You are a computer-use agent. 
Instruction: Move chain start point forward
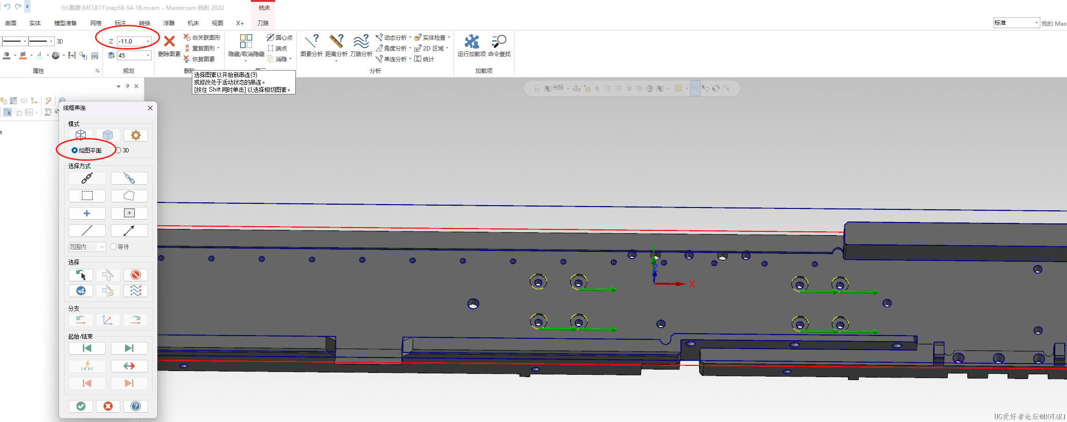(129, 348)
